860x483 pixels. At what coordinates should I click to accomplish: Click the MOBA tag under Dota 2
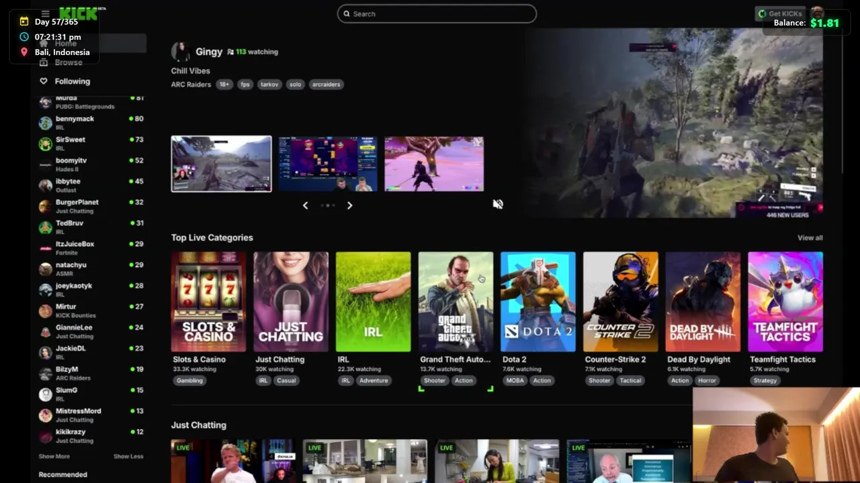(515, 380)
